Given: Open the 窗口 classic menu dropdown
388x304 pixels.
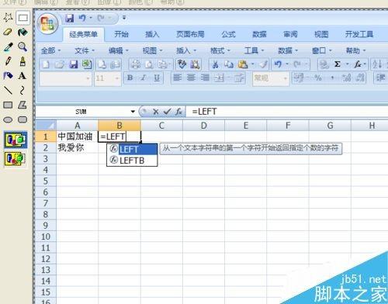Looking at the screenshot, I should pos(322,50).
